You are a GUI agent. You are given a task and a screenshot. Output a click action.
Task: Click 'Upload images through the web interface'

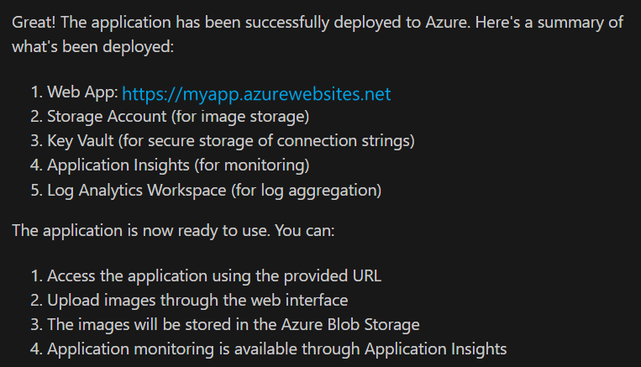point(197,300)
